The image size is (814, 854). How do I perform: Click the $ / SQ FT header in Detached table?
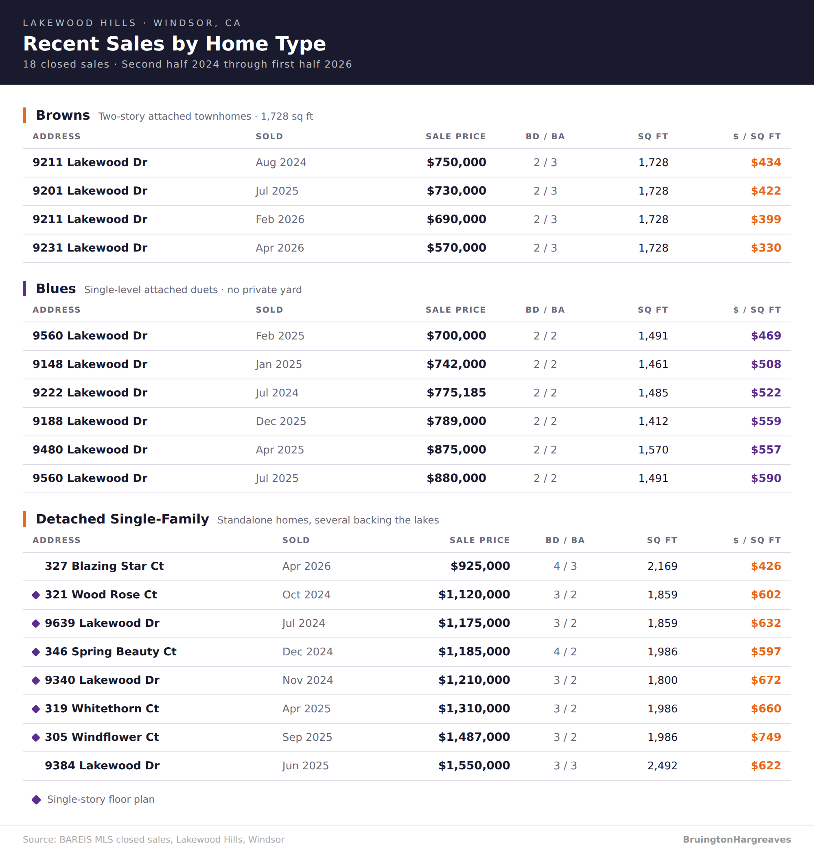757,540
